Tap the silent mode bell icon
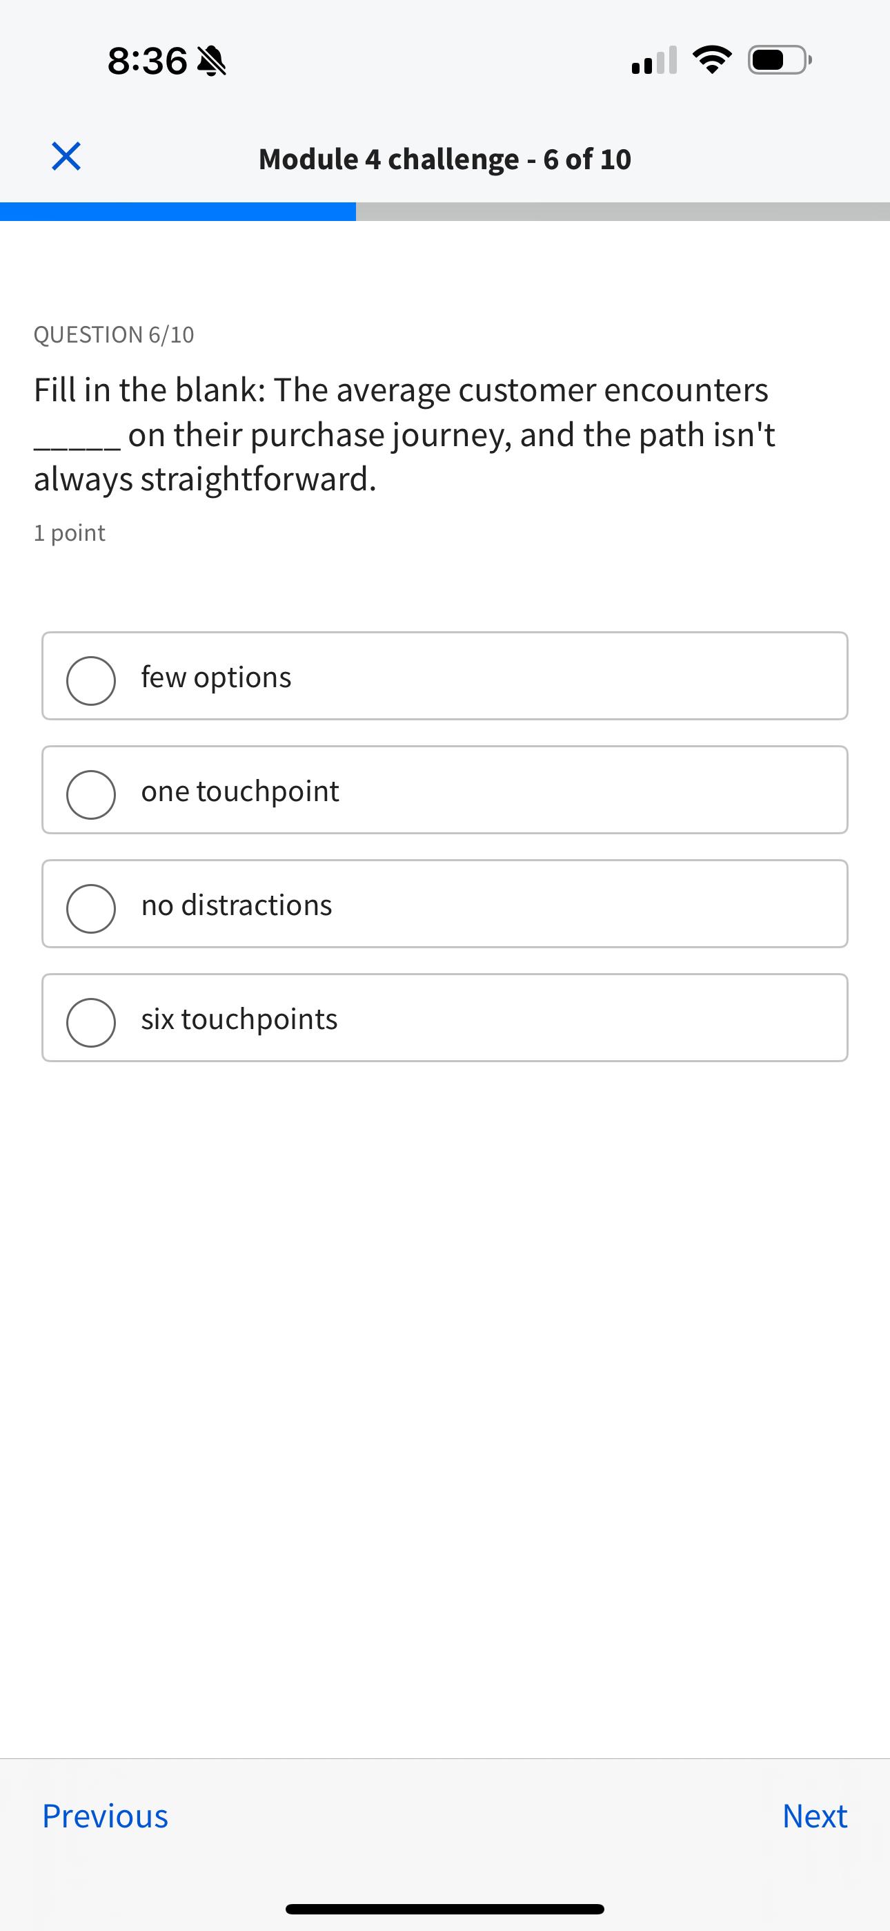This screenshot has width=890, height=1931. point(211,61)
